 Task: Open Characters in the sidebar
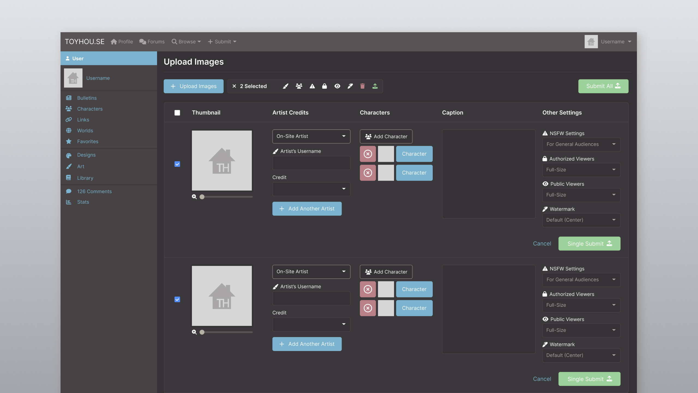tap(90, 109)
